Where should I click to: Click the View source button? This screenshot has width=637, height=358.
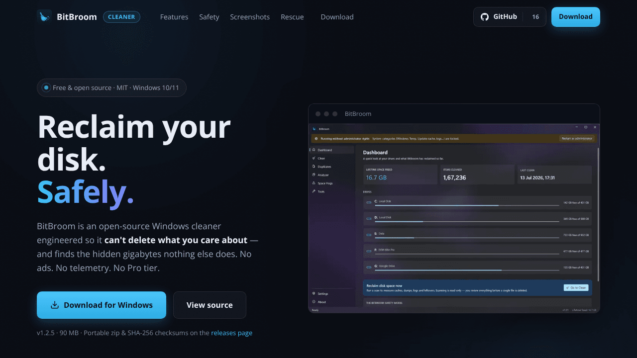(210, 305)
